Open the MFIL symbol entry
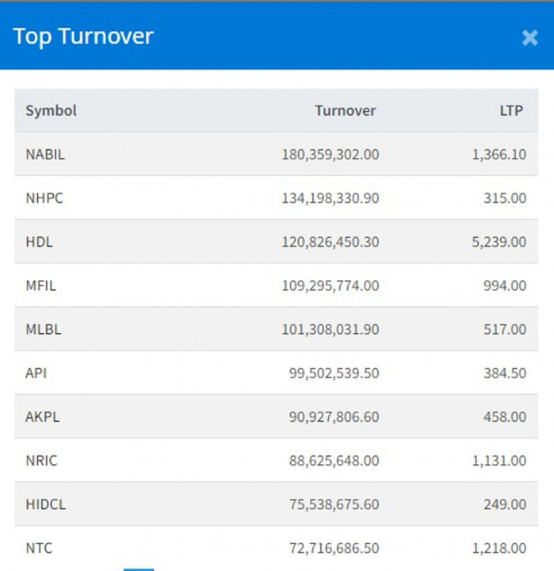The image size is (554, 571). click(41, 285)
